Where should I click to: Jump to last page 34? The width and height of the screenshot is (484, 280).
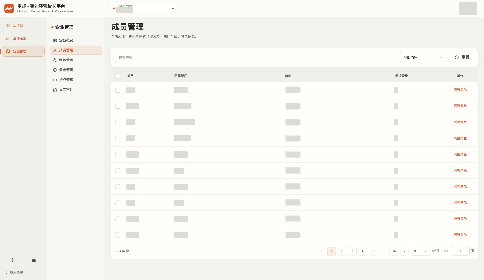[x=394, y=251]
